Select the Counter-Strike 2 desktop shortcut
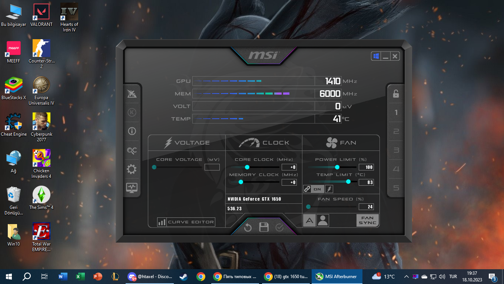This screenshot has height=284, width=504. (x=42, y=54)
